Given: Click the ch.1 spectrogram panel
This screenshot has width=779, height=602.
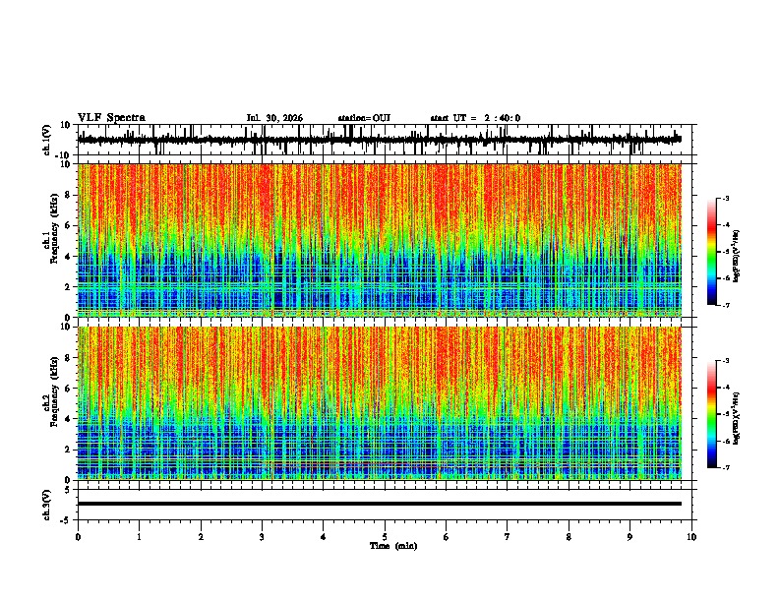Looking at the screenshot, I should click(380, 240).
